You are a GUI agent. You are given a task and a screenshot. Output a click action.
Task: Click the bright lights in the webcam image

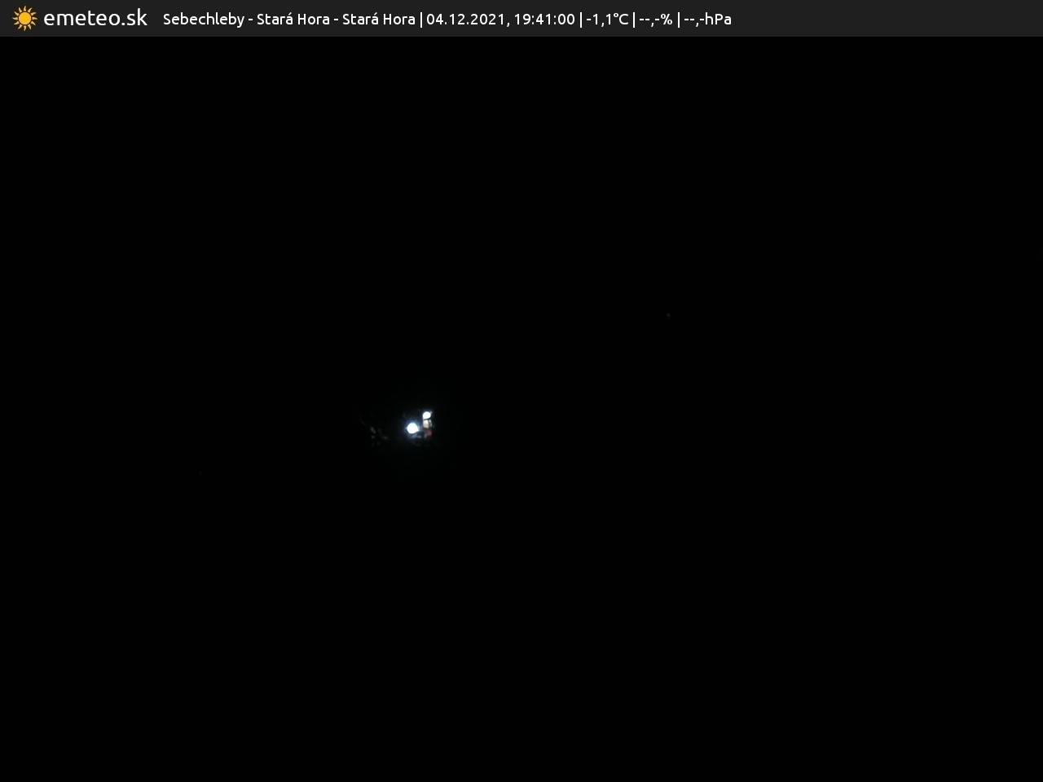pyautogui.click(x=419, y=424)
